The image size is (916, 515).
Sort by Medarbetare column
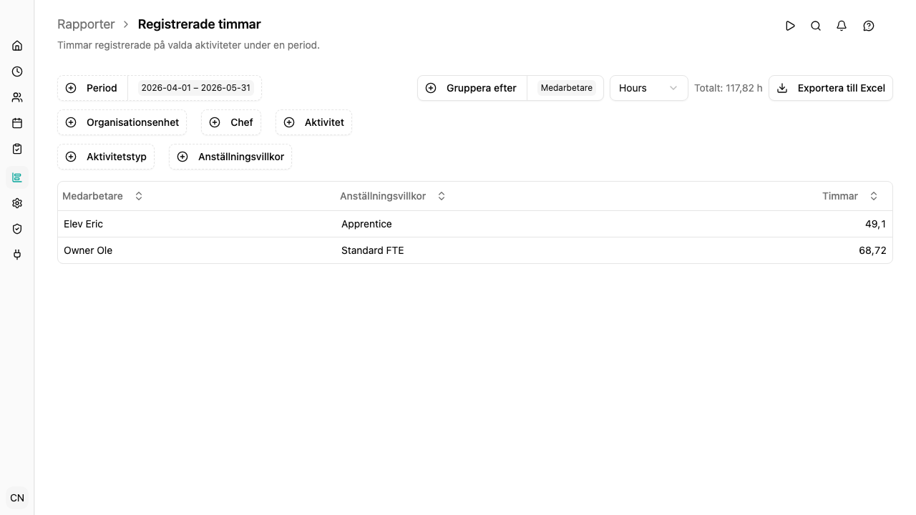point(102,196)
